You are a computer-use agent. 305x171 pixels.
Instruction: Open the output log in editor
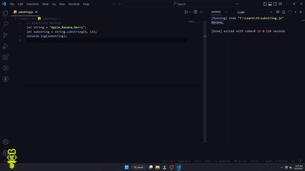[x=290, y=12]
